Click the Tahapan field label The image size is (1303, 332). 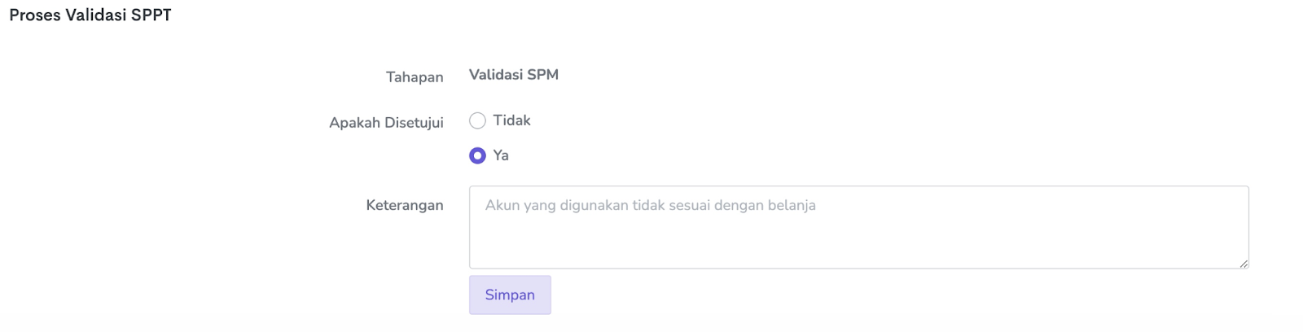[415, 77]
